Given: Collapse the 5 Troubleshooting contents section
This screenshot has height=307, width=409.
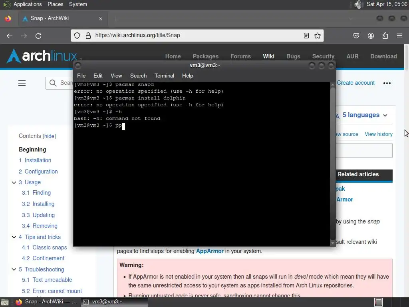Looking at the screenshot, I should (x=14, y=269).
